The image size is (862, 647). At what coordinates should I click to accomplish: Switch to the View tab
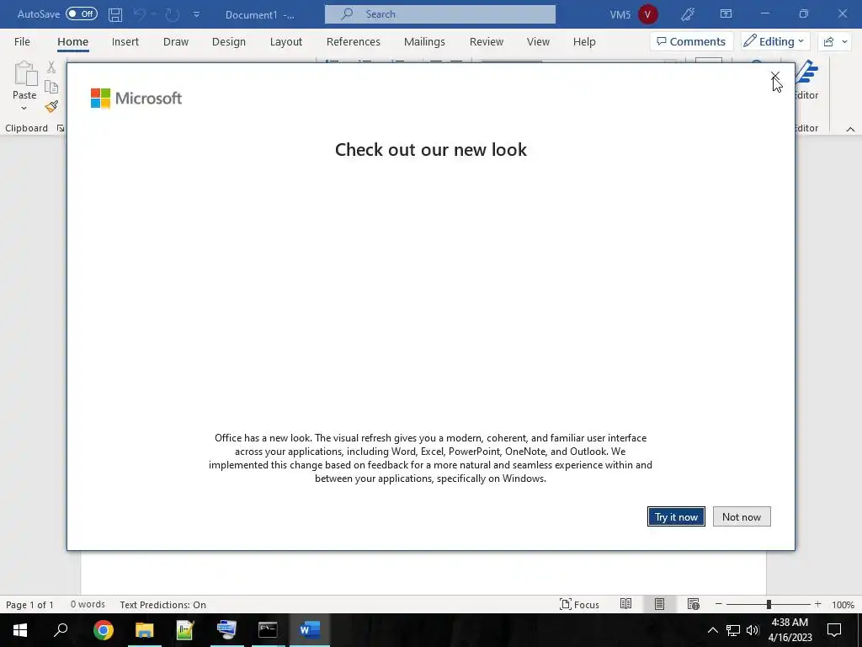[x=538, y=42]
